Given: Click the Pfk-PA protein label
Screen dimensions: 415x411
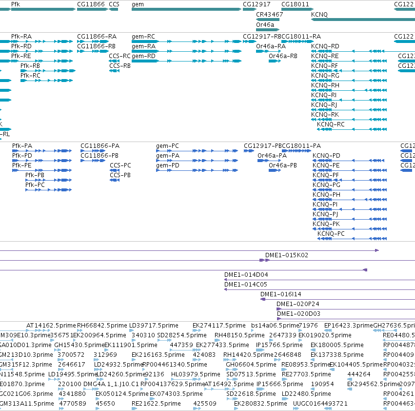Looking at the screenshot, I should click(22, 146).
